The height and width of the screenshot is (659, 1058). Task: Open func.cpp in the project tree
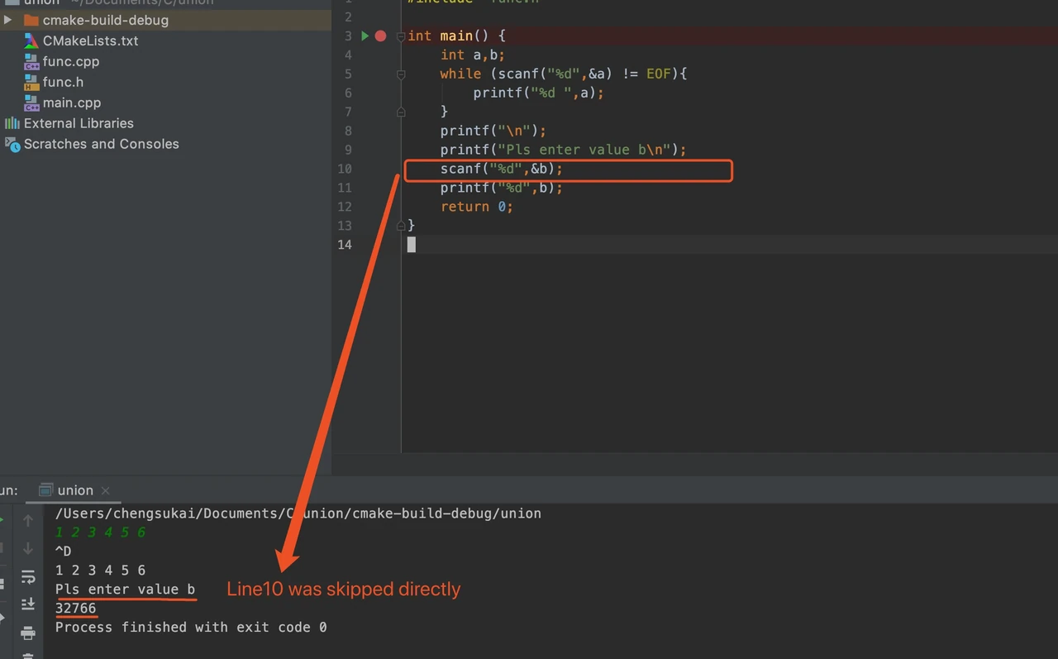71,61
